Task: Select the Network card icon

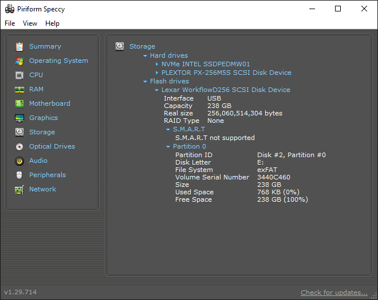Action: click(x=19, y=189)
